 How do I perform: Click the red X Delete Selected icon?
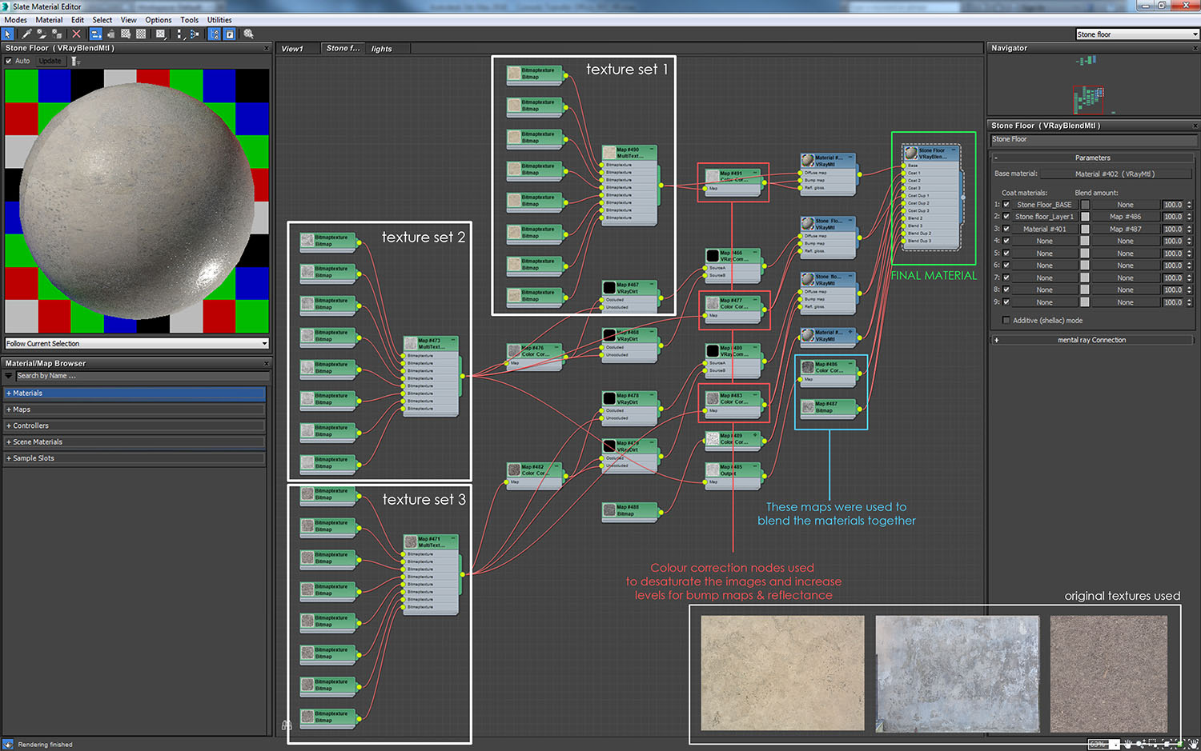(76, 34)
